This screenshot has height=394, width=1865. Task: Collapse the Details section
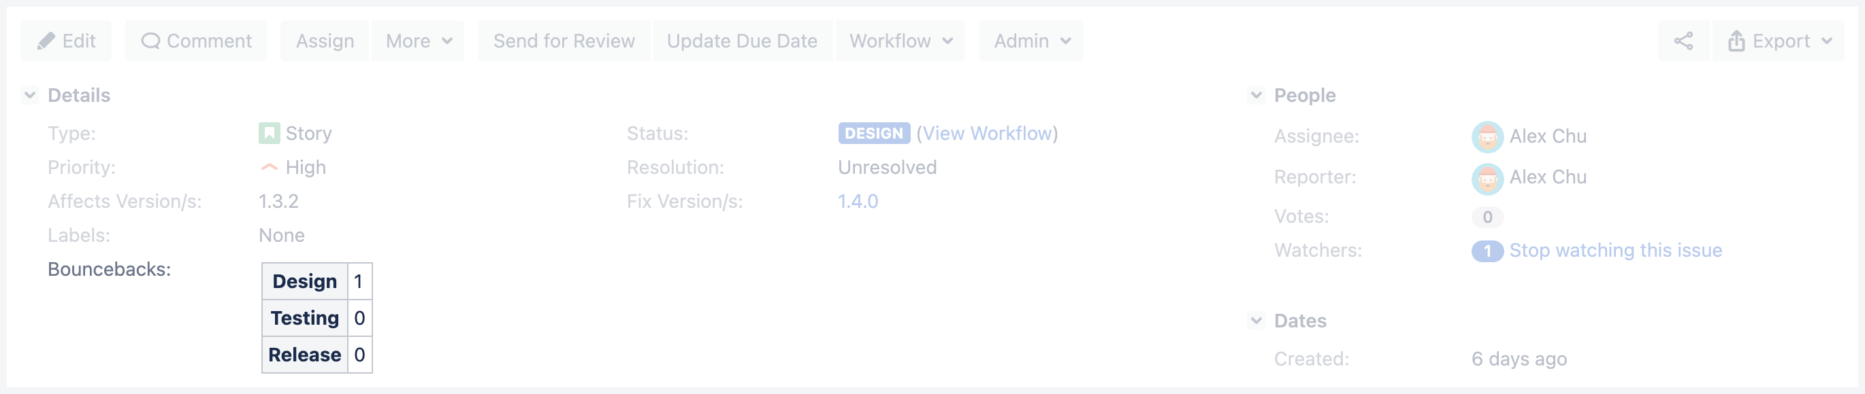[31, 95]
